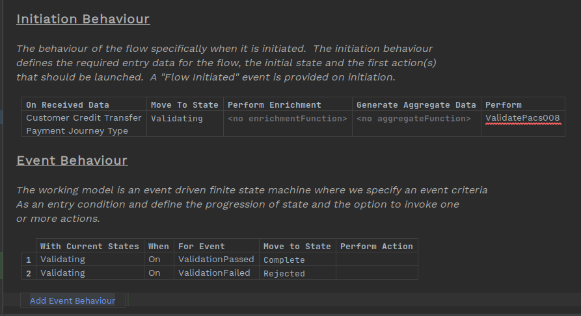Viewport: 581px width, 316px height.
Task: Click the Complete state cell
Action: [x=284, y=260]
